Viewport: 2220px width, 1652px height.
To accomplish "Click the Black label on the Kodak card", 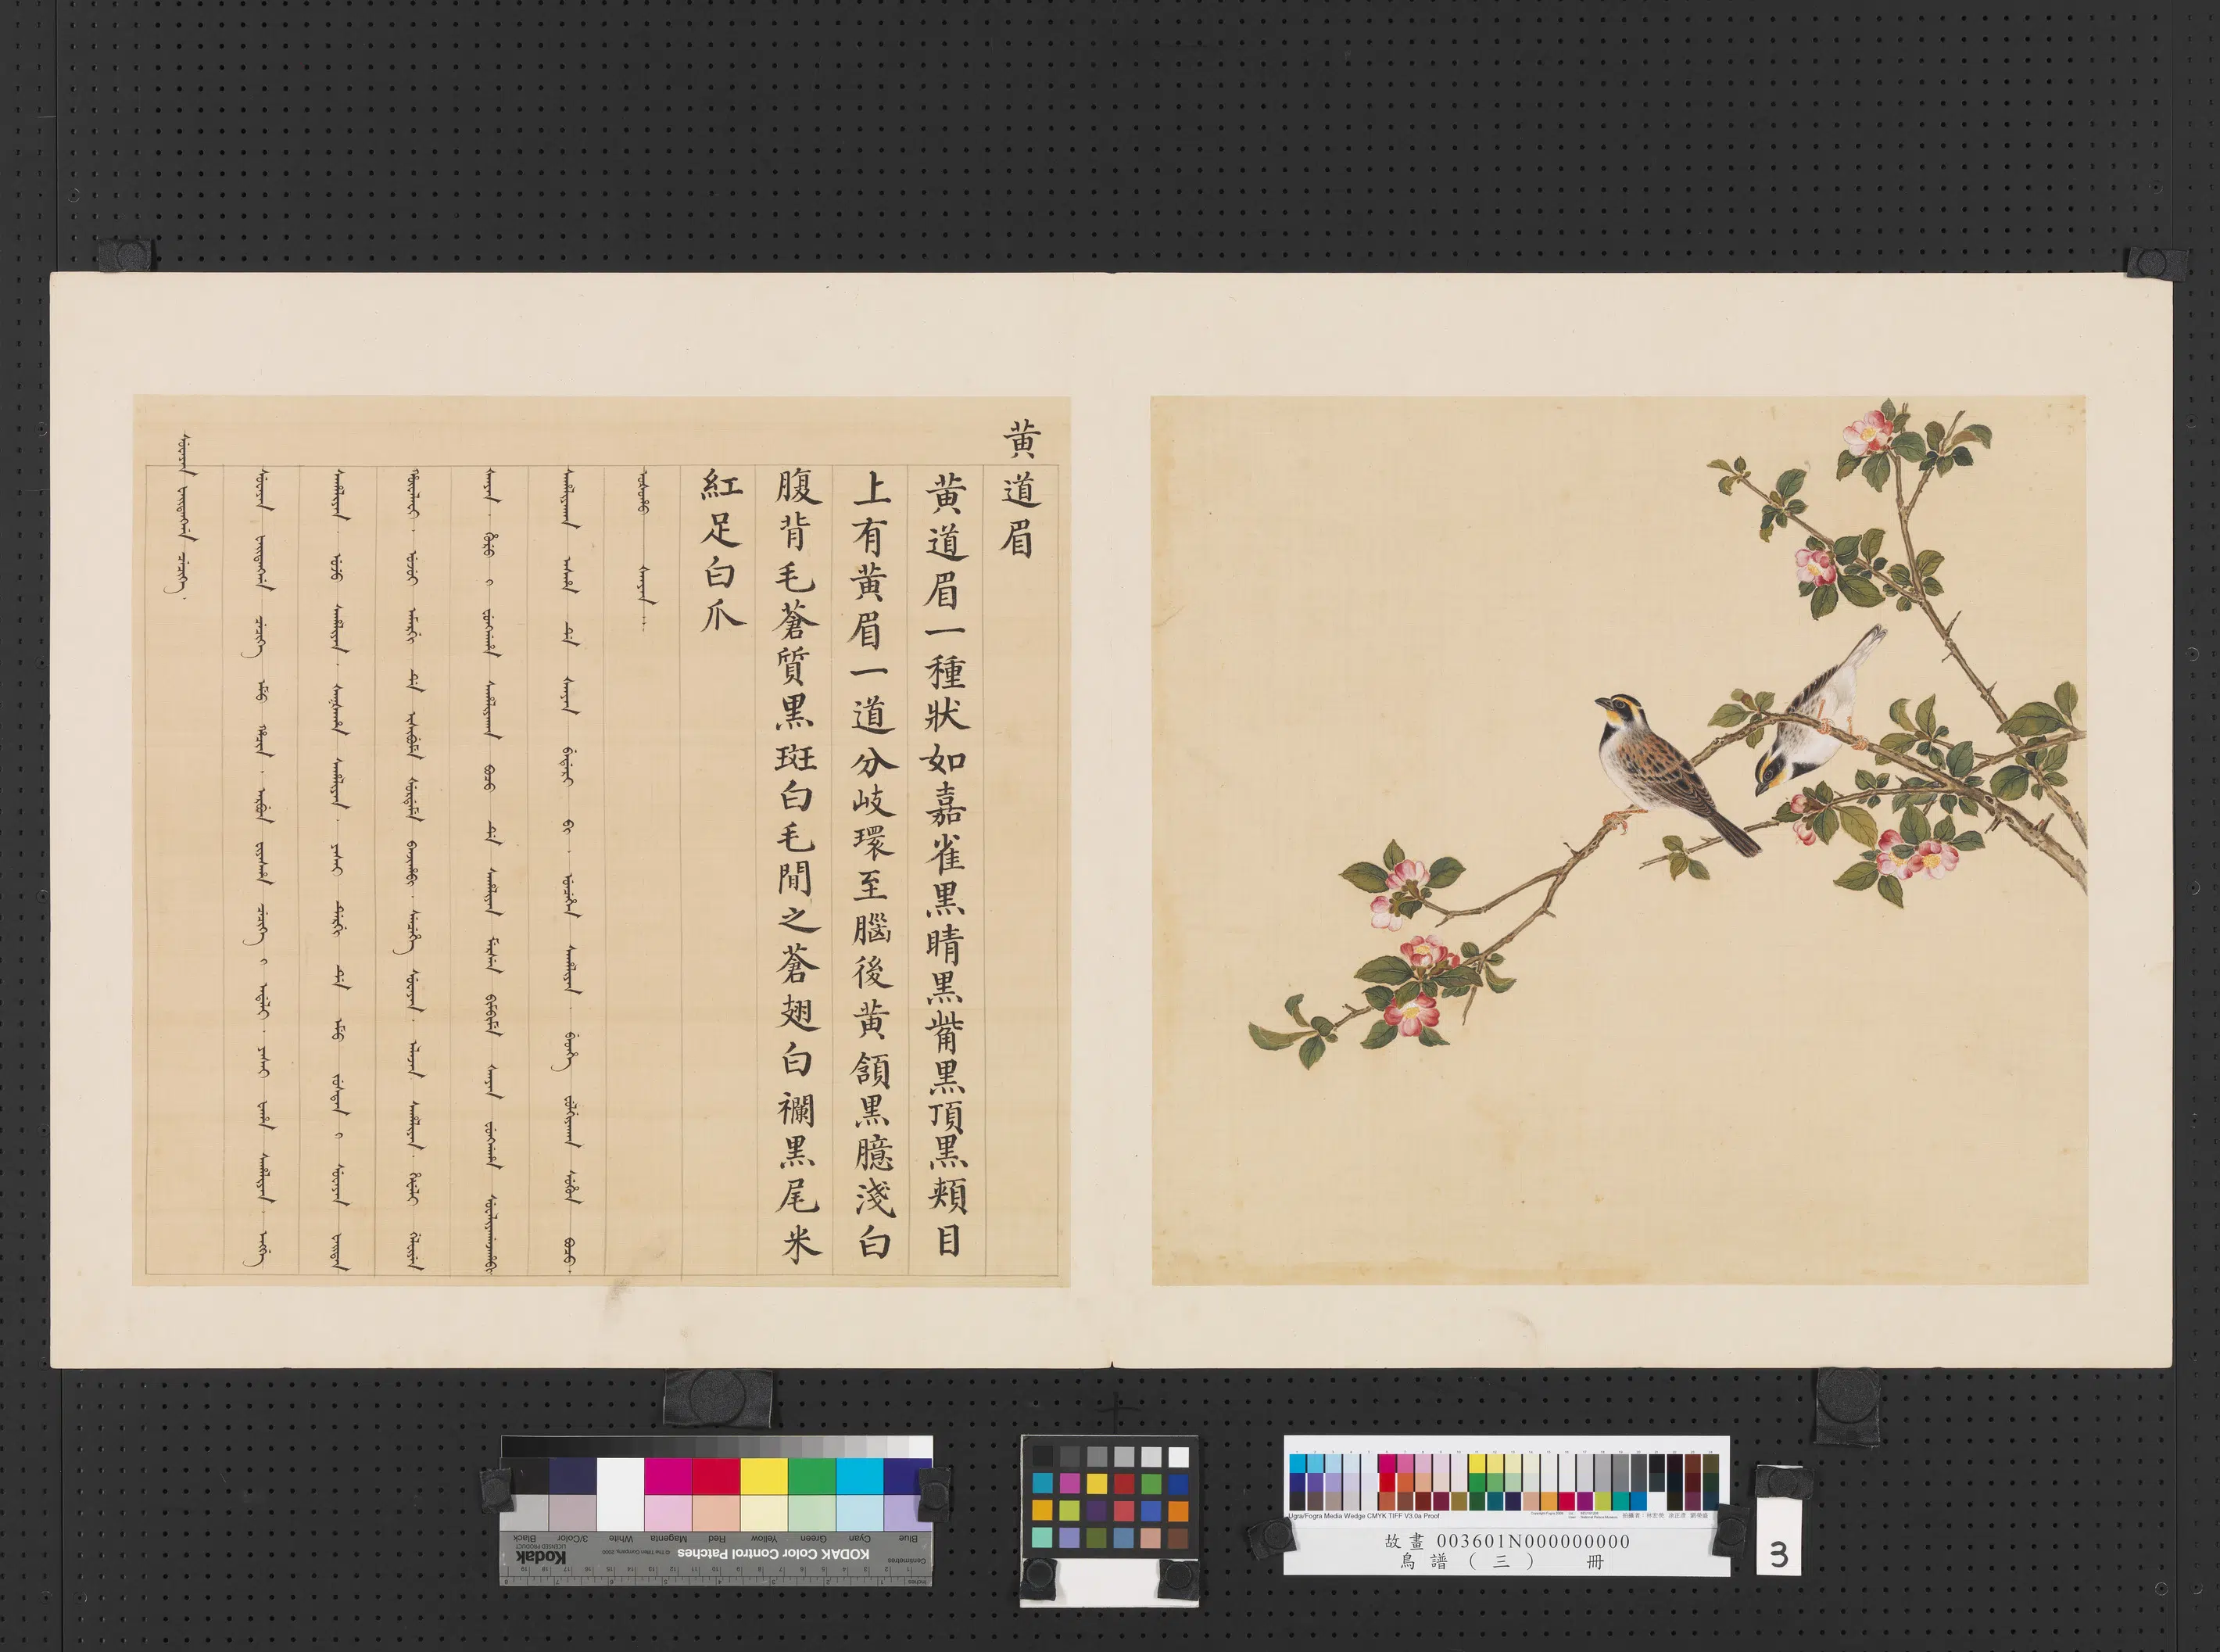I will click(525, 1539).
